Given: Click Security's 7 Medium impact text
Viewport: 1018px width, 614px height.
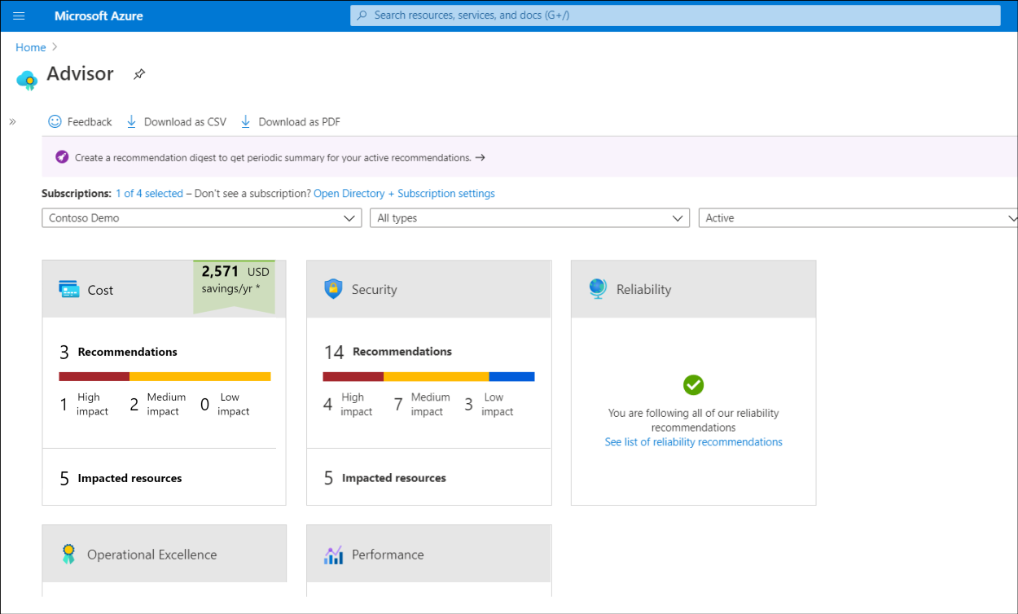Looking at the screenshot, I should click(x=422, y=404).
